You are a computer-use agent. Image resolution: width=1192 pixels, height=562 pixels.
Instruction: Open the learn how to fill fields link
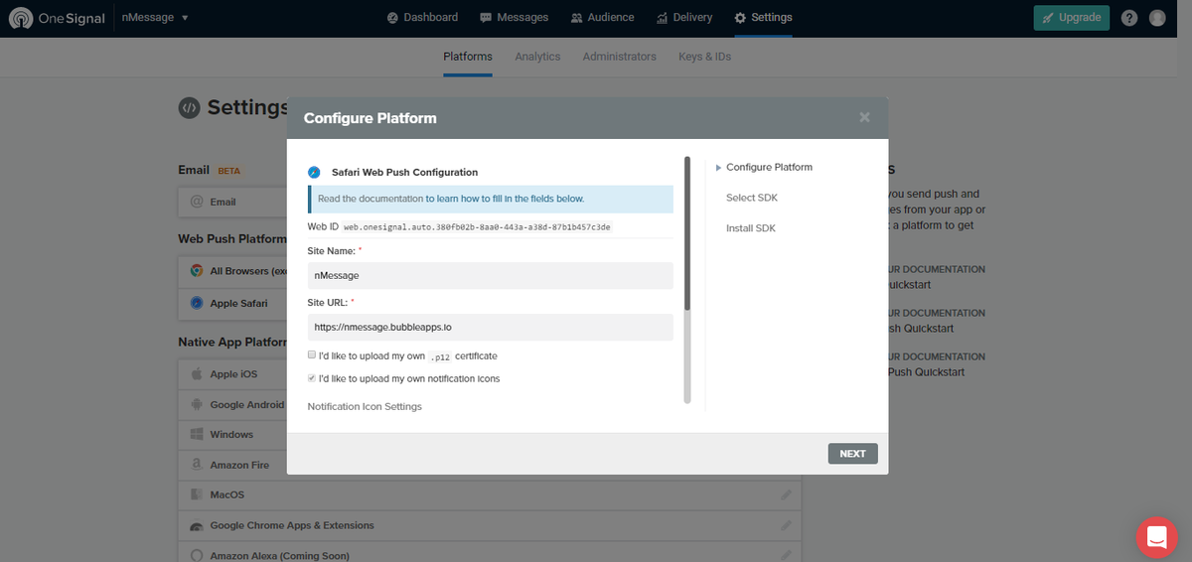point(505,199)
